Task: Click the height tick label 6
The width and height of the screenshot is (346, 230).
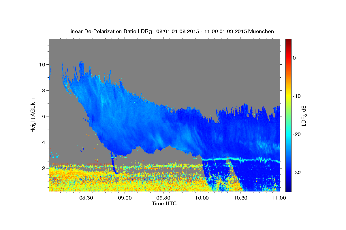Action: tap(44, 116)
